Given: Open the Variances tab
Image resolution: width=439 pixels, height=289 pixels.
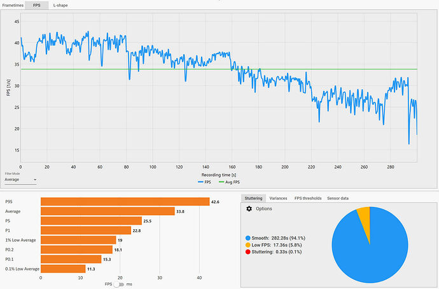Looking at the screenshot, I should [277, 198].
